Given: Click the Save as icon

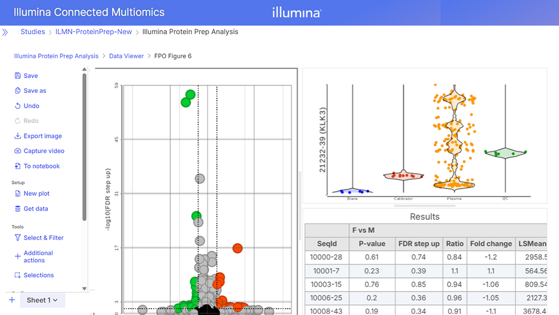Looking at the screenshot, I should 18,91.
